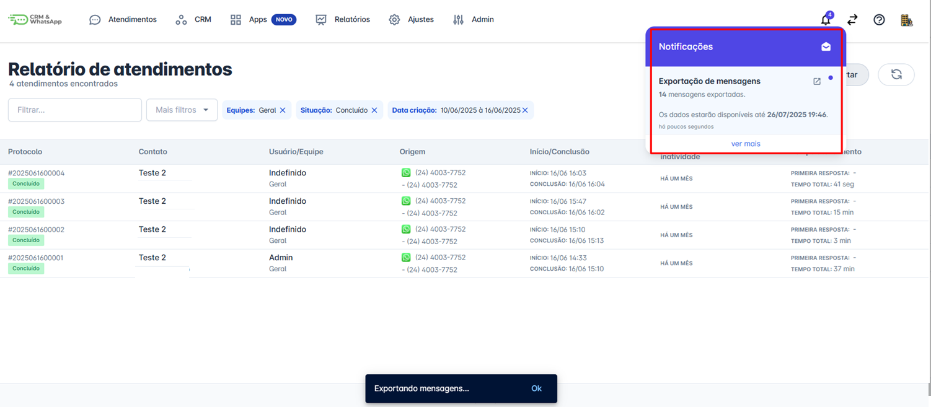
Task: Mark all notifications as read envelope icon
Action: click(x=826, y=47)
